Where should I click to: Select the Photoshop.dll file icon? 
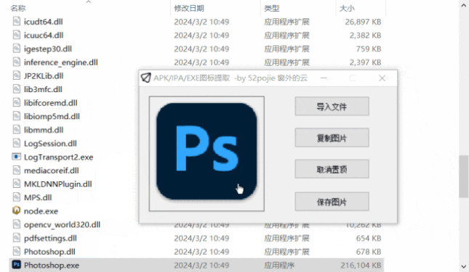click(x=17, y=252)
